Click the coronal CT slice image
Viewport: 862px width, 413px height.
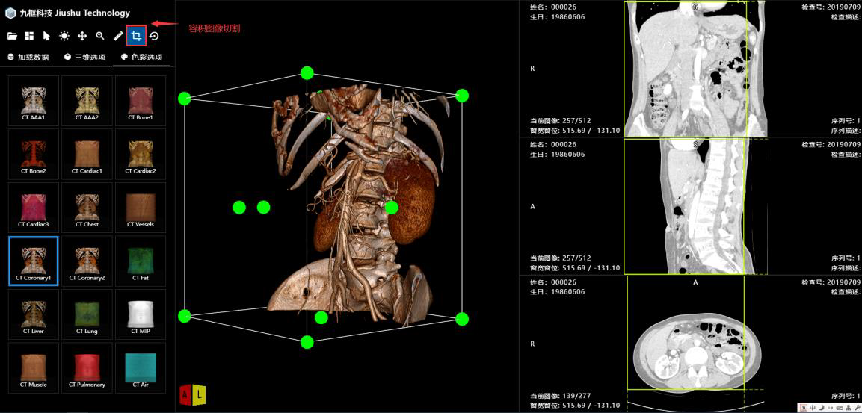(x=695, y=68)
